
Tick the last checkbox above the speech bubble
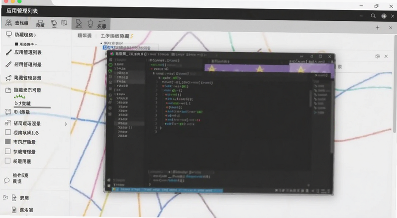tap(8, 161)
